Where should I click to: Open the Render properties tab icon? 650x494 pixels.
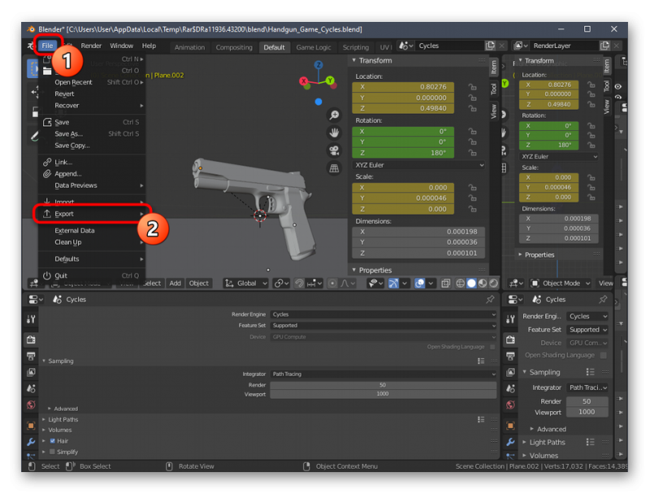point(31,340)
